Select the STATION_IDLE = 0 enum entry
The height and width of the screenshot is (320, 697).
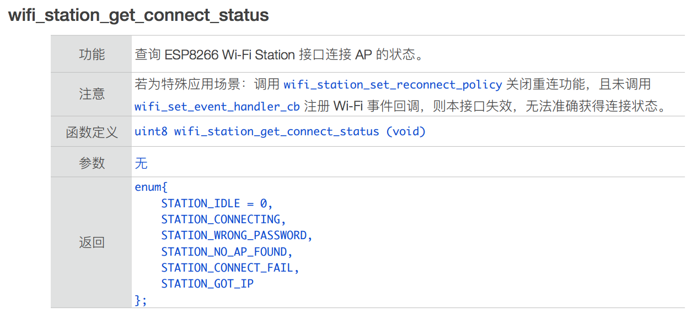tap(217, 203)
